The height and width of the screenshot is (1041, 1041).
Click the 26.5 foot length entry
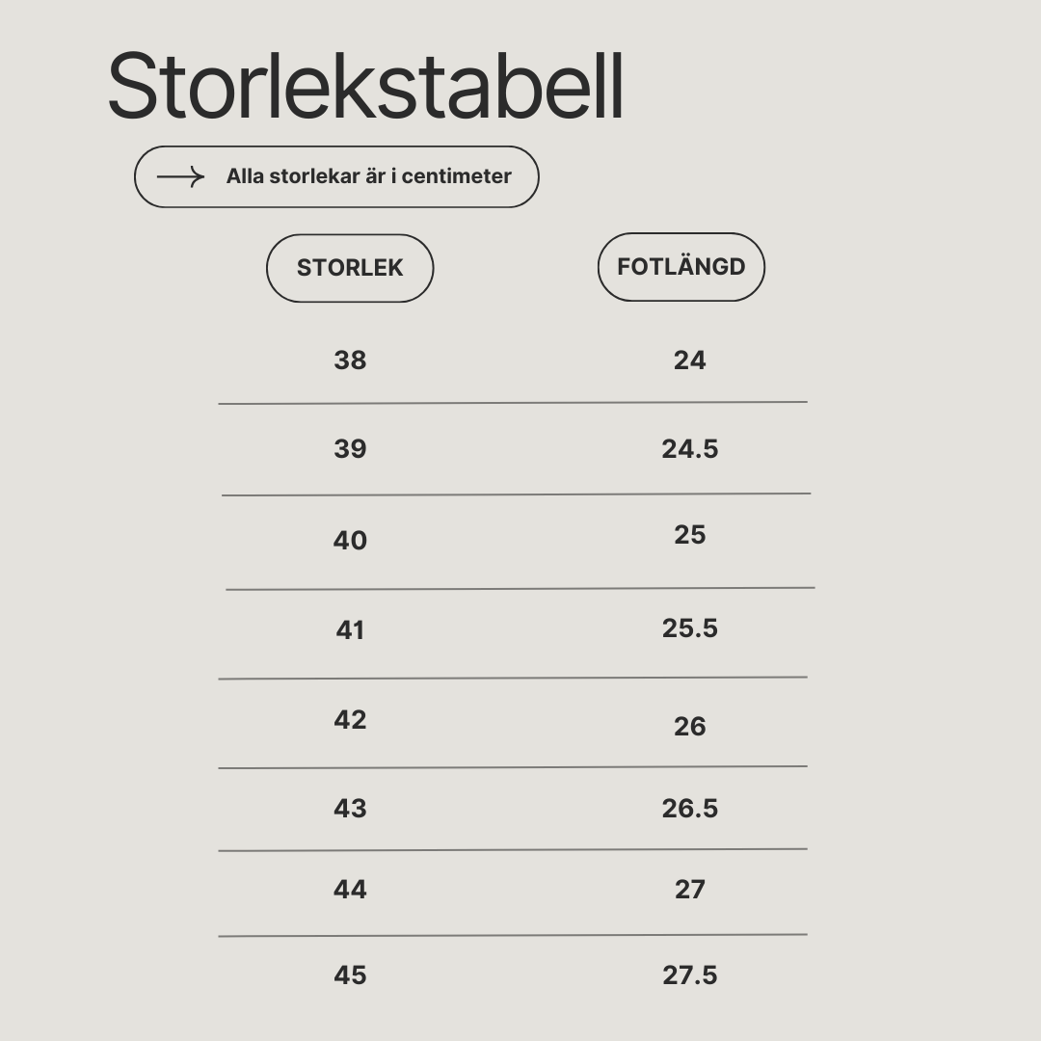pos(690,809)
